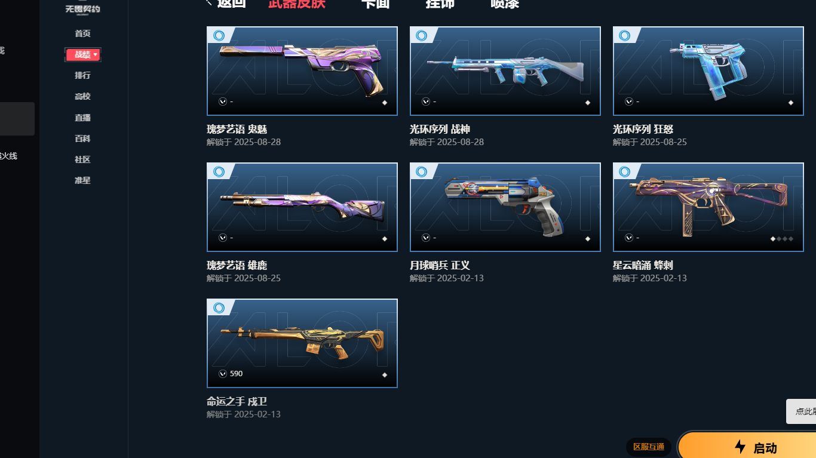Open 准星 in the sidebar menu
Viewport: 816px width, 458px height.
pos(82,180)
